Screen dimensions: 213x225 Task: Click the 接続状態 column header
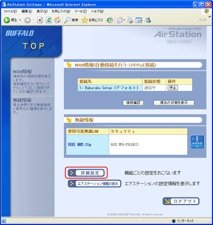point(154,82)
